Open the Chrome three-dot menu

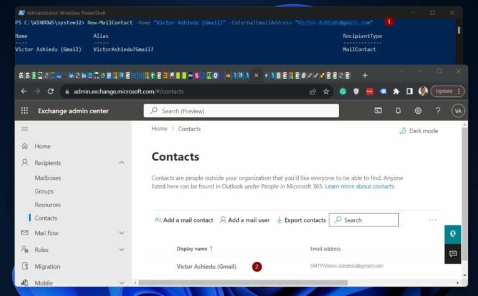click(459, 91)
